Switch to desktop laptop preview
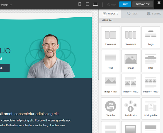The height and width of the screenshot is (133, 163). tap(95, 4)
